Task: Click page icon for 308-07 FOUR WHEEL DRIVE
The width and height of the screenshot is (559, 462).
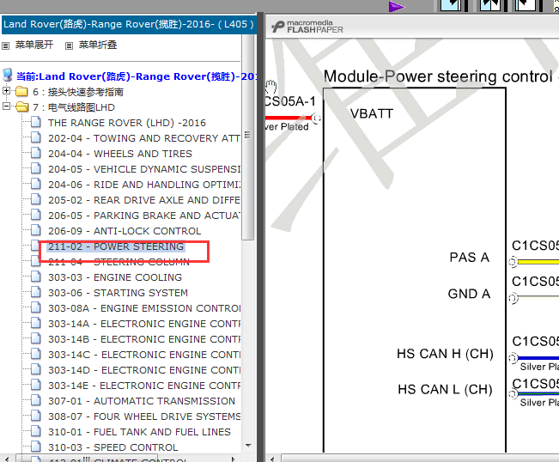Action: [36, 416]
